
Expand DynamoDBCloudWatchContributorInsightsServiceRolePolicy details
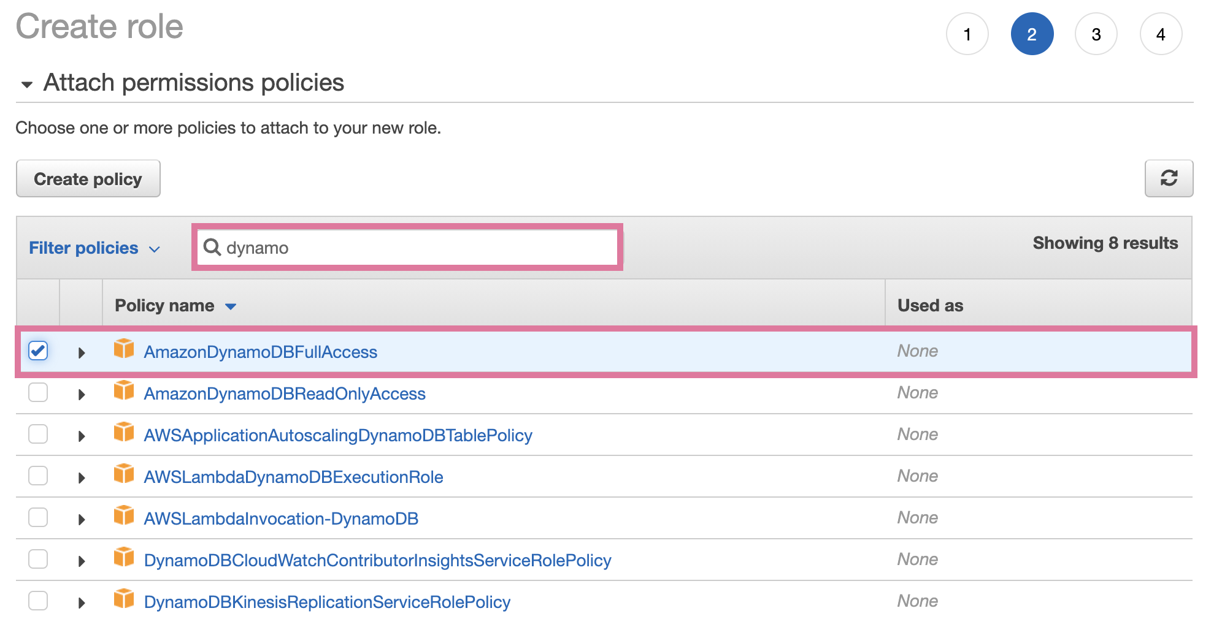[x=82, y=561]
